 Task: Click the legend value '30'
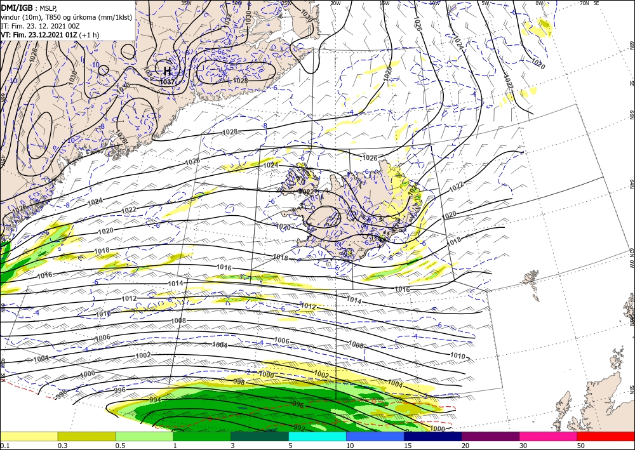(x=523, y=446)
